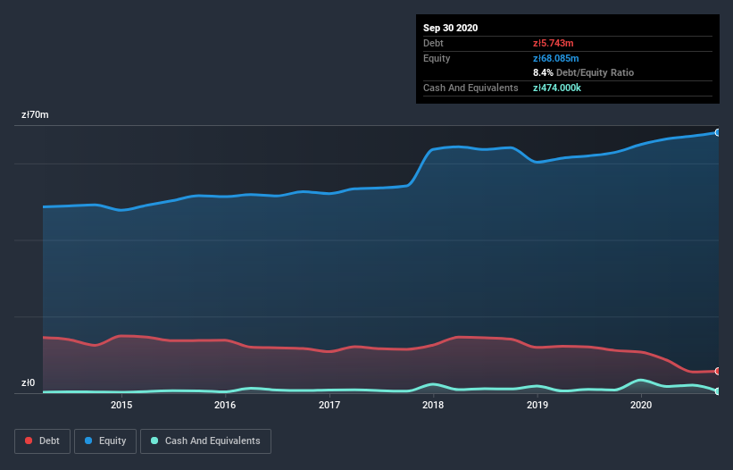Select the Debt endpoint marker on chart
Screen dimensions: 733x470
pos(718,372)
